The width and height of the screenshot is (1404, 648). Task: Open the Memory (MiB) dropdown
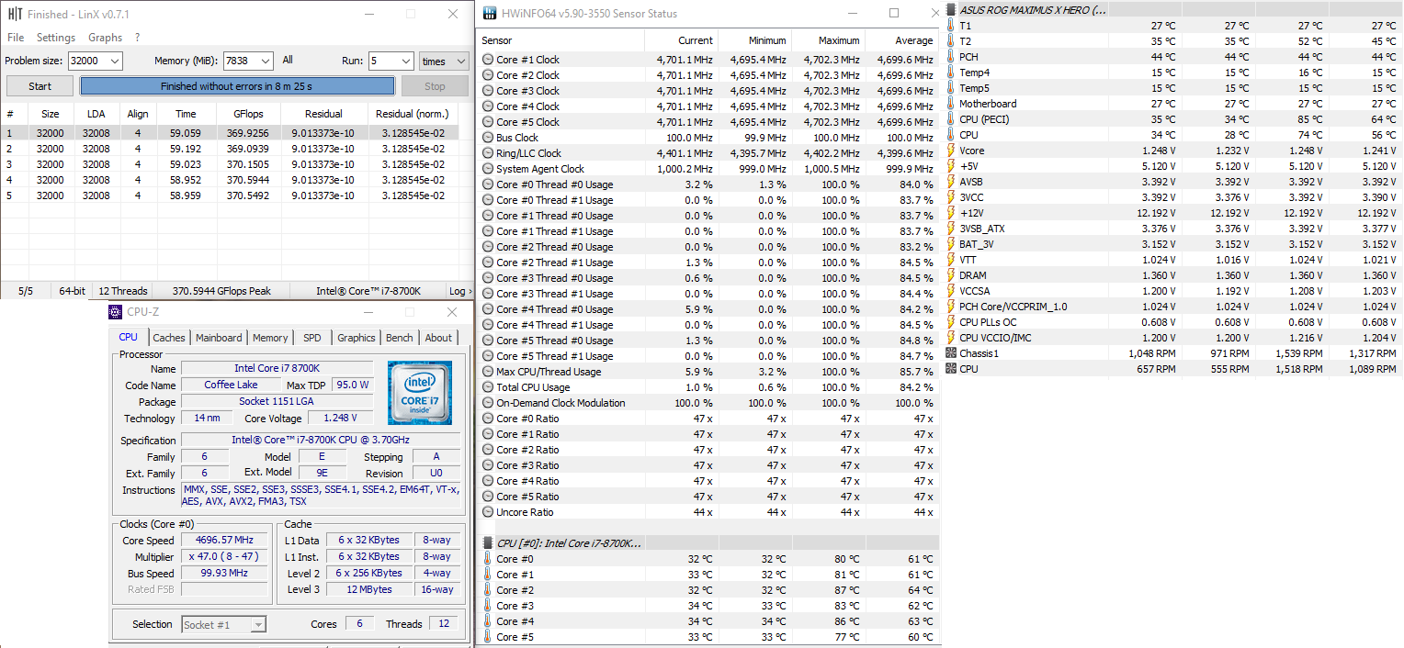click(x=266, y=61)
